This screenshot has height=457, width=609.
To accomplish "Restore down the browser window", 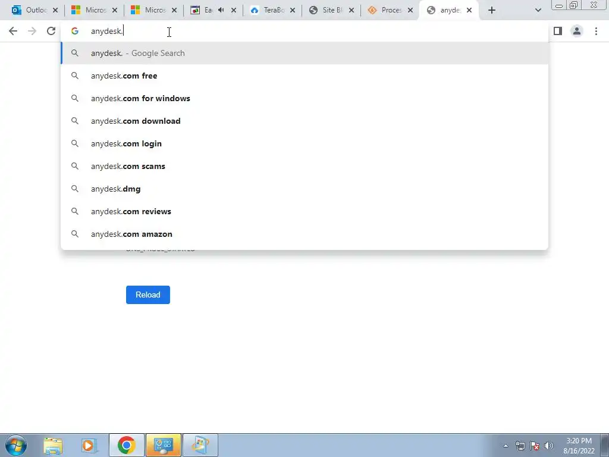I will pyautogui.click(x=574, y=5).
